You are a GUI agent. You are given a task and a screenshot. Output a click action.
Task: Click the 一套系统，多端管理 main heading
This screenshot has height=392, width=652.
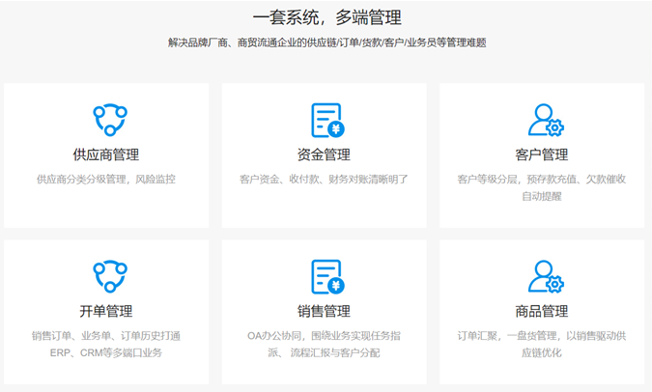(326, 17)
